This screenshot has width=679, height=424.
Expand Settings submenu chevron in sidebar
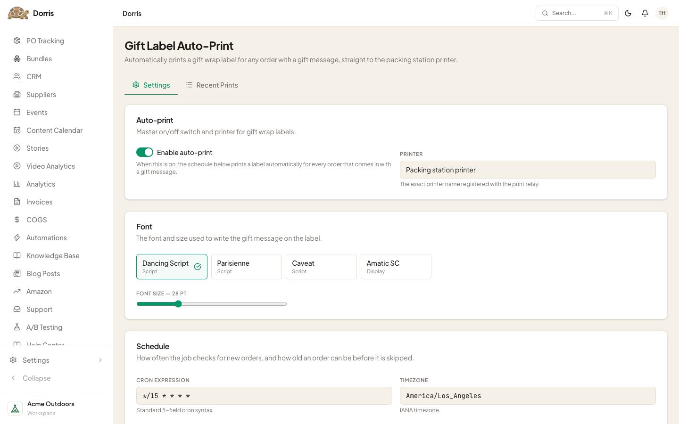[100, 360]
